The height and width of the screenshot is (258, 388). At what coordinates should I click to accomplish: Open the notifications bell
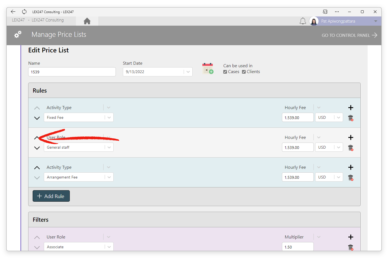303,21
